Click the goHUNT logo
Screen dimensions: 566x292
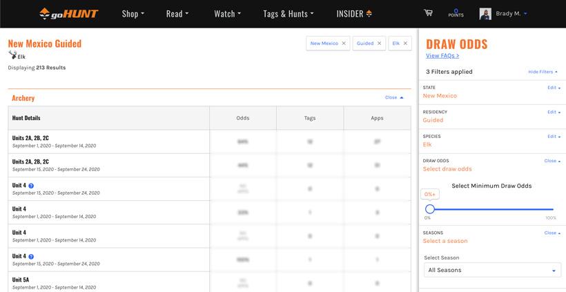68,14
